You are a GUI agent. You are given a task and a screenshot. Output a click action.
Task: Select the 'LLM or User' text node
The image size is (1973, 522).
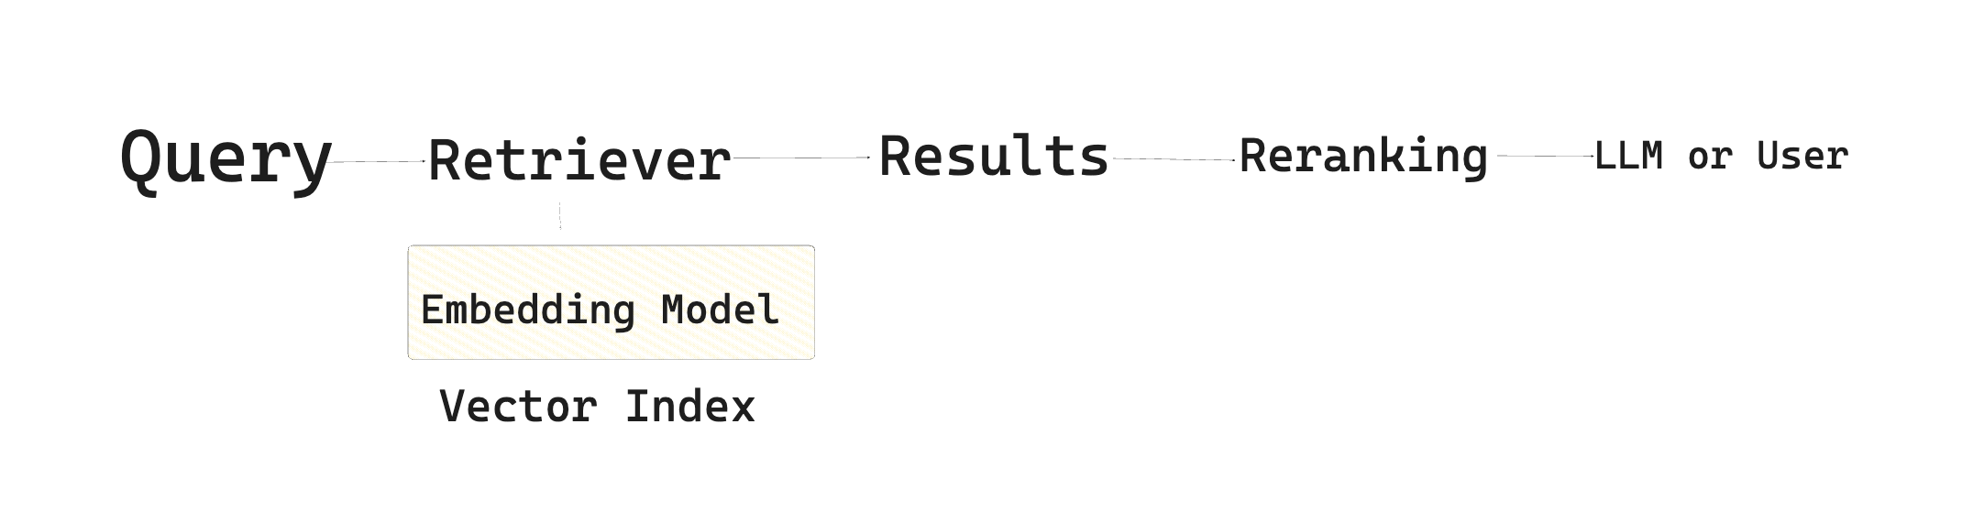(1721, 157)
